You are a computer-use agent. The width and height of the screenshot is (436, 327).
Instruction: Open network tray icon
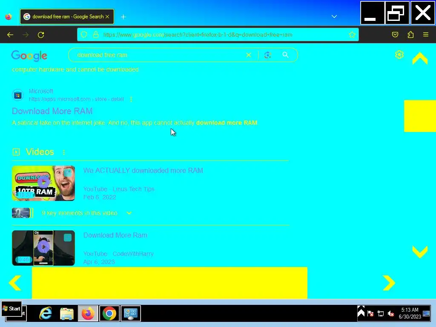point(380,314)
